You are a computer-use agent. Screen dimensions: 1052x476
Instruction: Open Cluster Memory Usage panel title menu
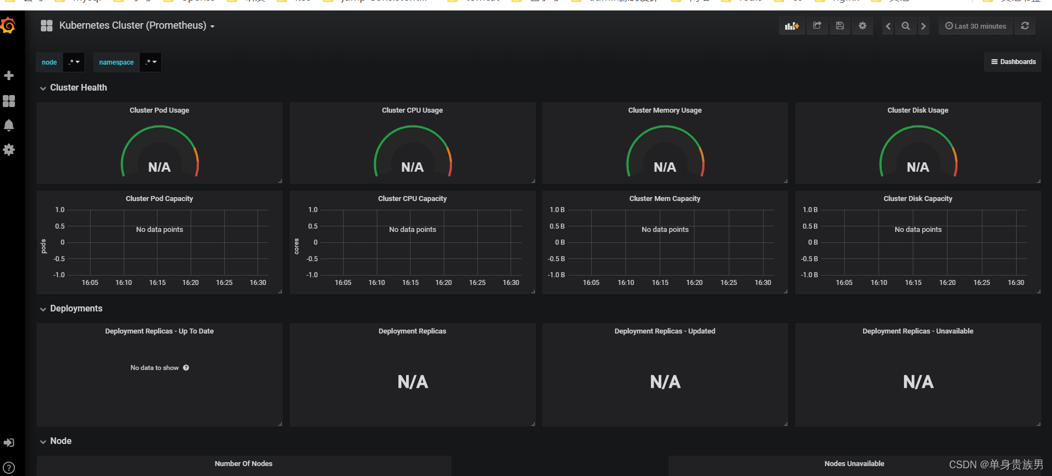pos(665,110)
